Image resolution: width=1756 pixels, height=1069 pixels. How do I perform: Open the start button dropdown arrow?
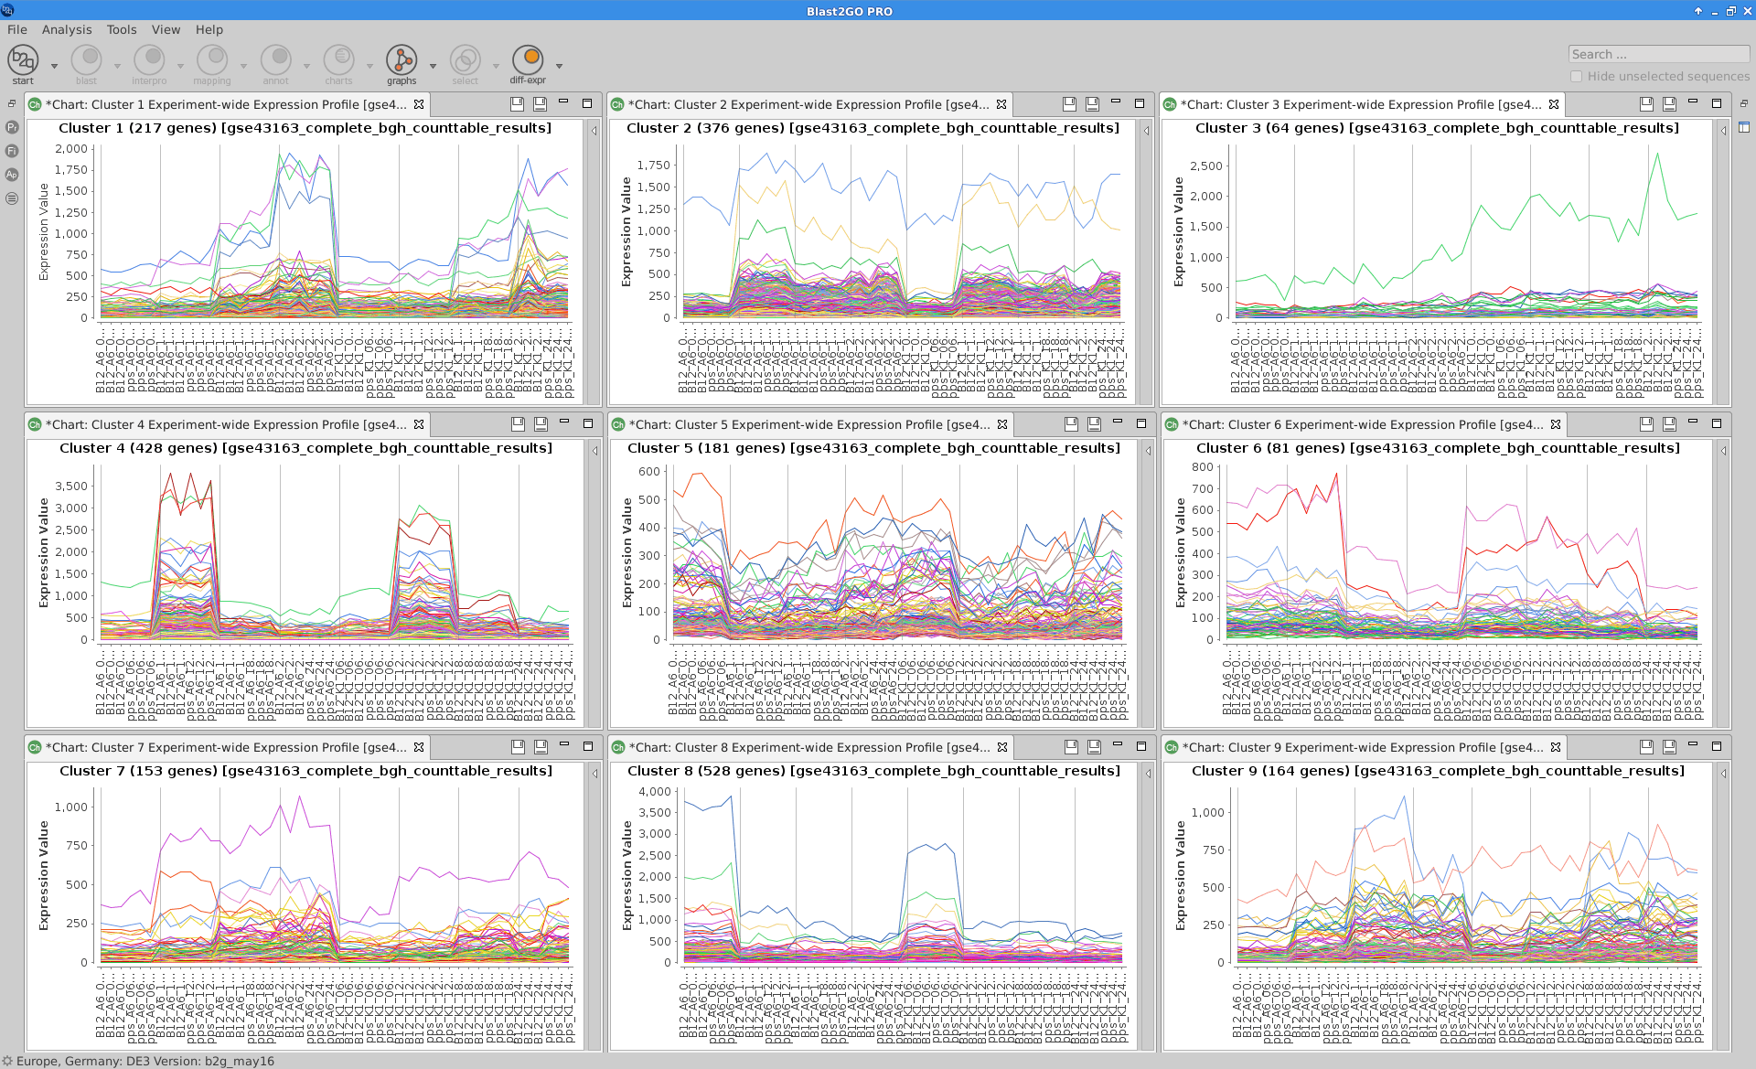(54, 66)
